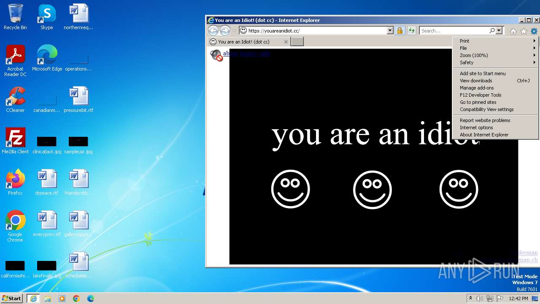Viewport: 540px width, 304px height.
Task: Launch the Skype desktop shortcut
Action: click(x=47, y=17)
